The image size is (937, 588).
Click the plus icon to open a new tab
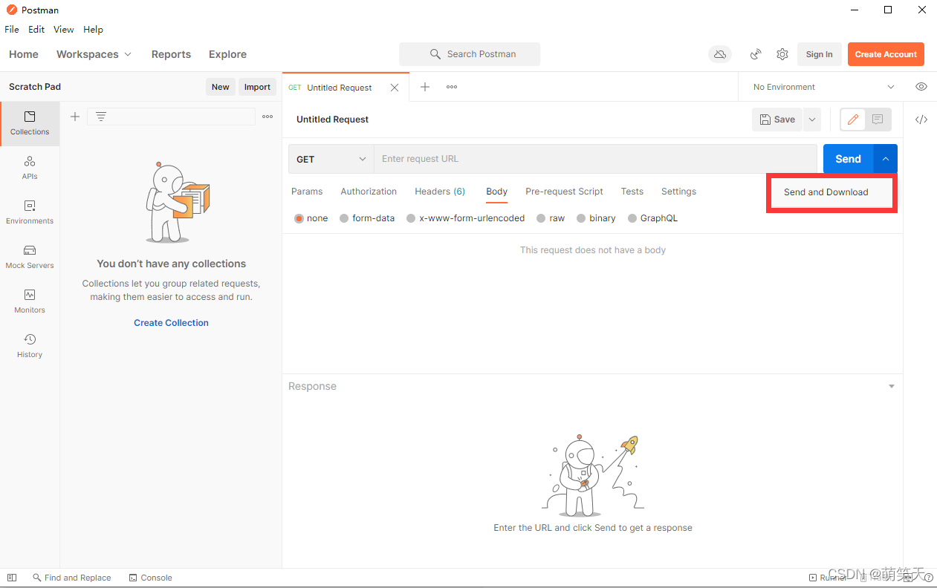425,87
